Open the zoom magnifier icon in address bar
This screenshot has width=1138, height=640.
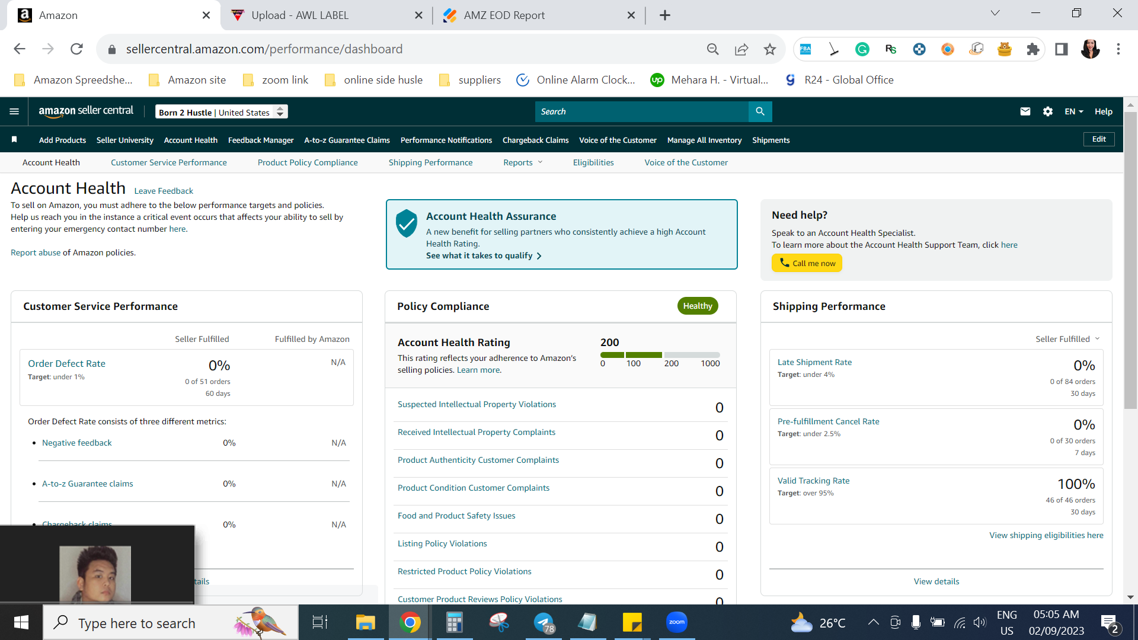pos(713,49)
